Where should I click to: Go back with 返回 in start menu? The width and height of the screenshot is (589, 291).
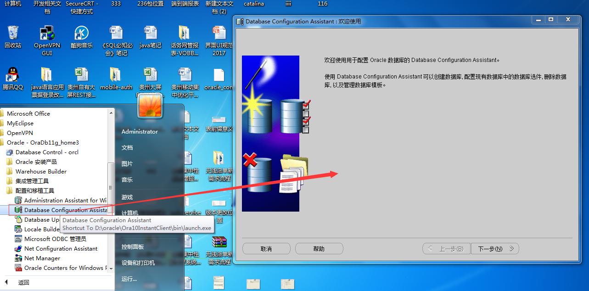pyautogui.click(x=18, y=282)
